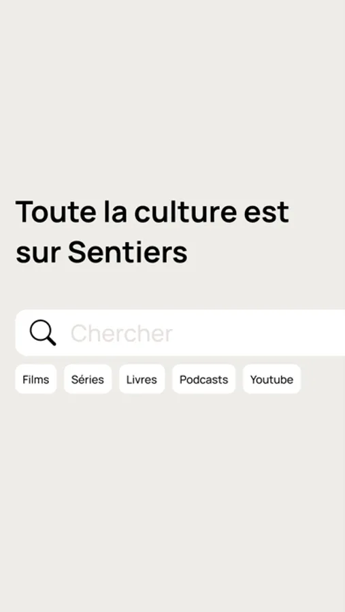Click the word "sur" in the headline

[38, 255]
